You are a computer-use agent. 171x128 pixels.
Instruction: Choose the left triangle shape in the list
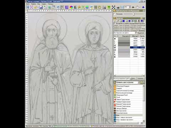tap(123, 100)
